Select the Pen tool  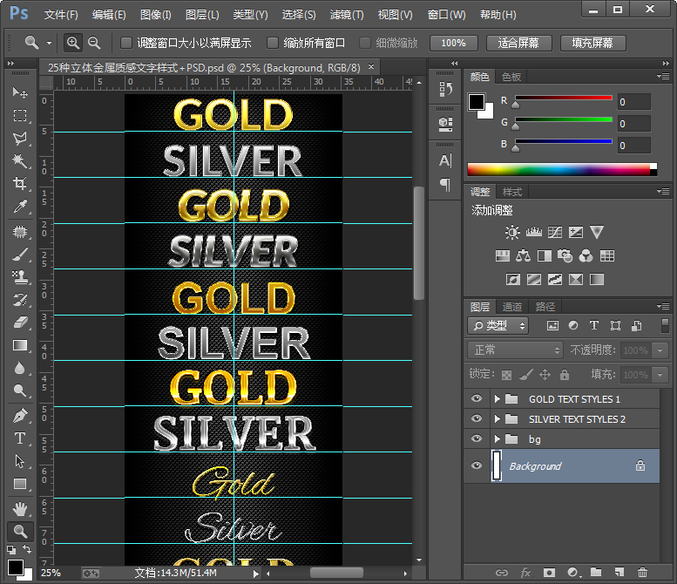click(20, 416)
